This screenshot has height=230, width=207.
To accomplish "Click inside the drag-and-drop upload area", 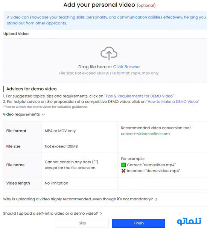I will [105, 60].
